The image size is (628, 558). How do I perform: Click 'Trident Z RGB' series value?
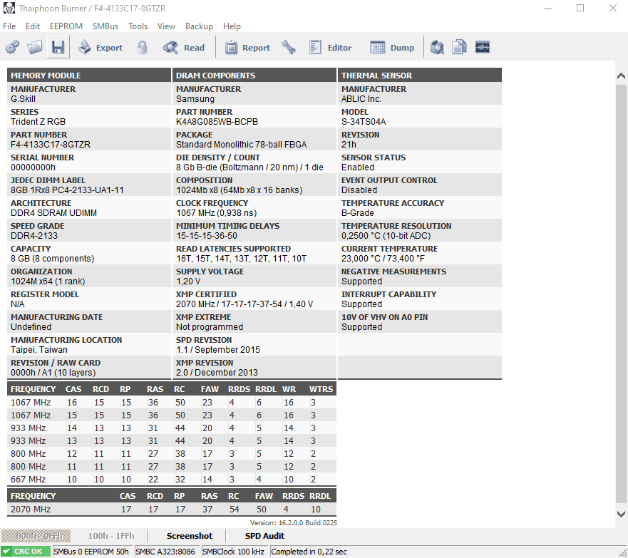(38, 122)
